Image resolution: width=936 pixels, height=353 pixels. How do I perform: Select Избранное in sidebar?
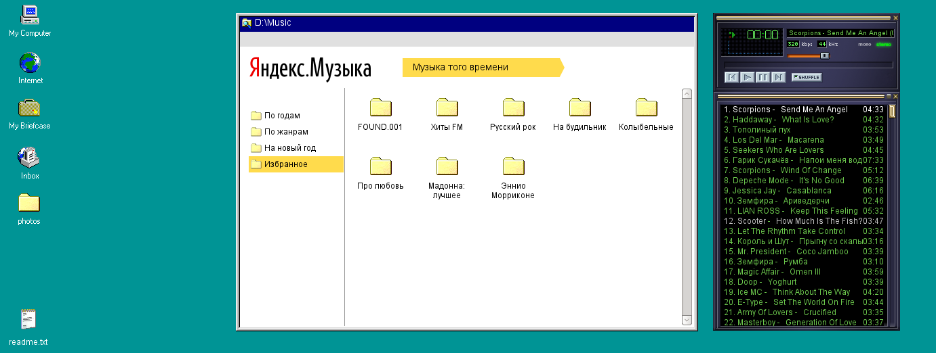[296, 164]
